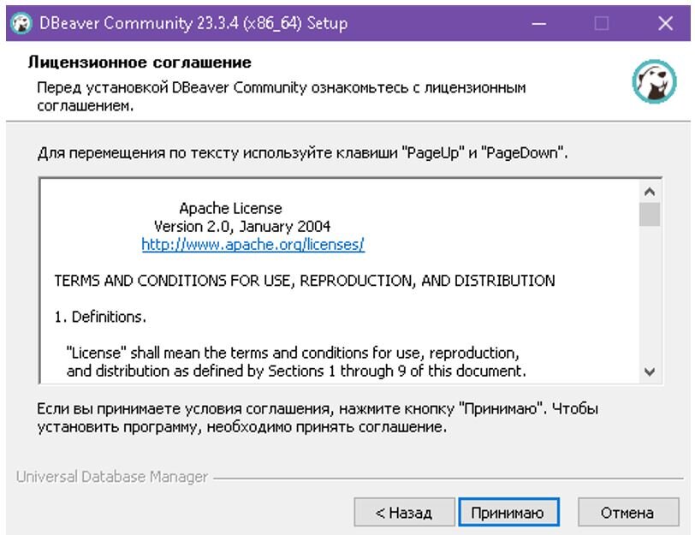695x535 pixels.
Task: Cancel setup with Отмена button
Action: coord(628,513)
